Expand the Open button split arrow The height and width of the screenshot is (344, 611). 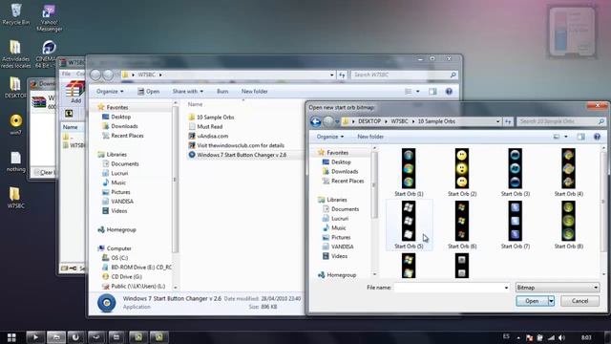(x=552, y=301)
